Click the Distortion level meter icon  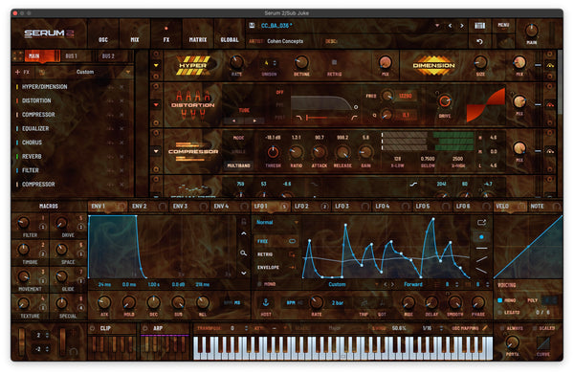(550, 104)
